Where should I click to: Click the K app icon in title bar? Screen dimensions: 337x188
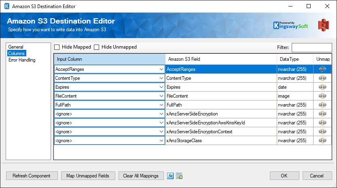(x=7, y=6)
